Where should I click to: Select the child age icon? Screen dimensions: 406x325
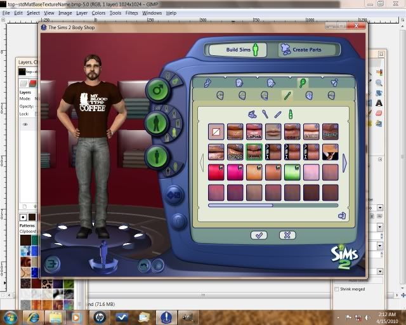point(166,109)
